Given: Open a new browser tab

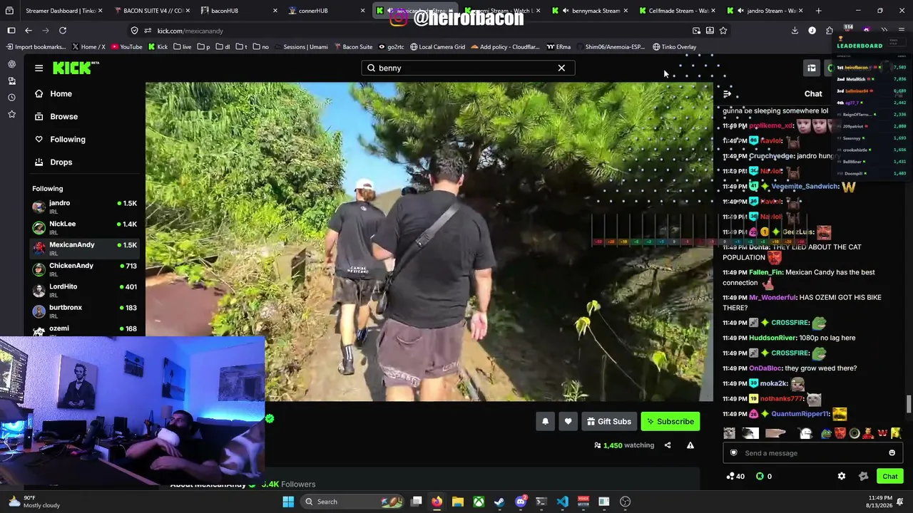Looking at the screenshot, I should pos(818,11).
